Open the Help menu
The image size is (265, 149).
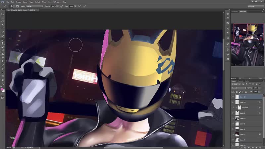tap(64, 2)
